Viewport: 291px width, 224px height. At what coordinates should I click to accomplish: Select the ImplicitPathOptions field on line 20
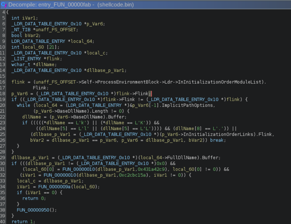coord(187,105)
